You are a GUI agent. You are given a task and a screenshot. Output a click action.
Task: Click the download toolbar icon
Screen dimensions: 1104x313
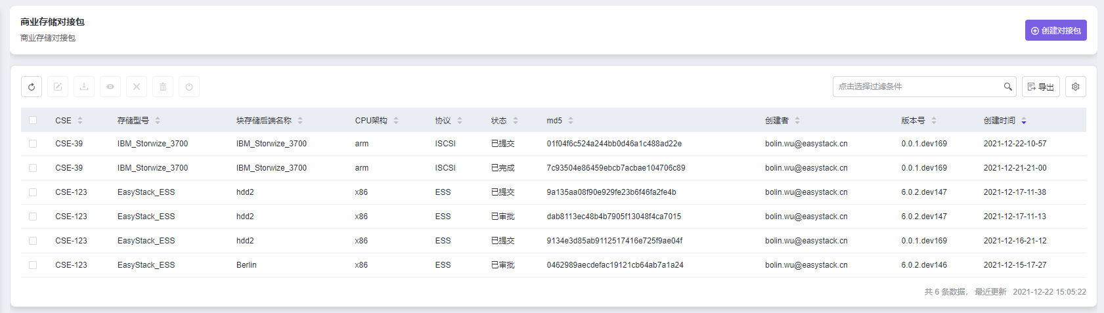click(x=84, y=87)
